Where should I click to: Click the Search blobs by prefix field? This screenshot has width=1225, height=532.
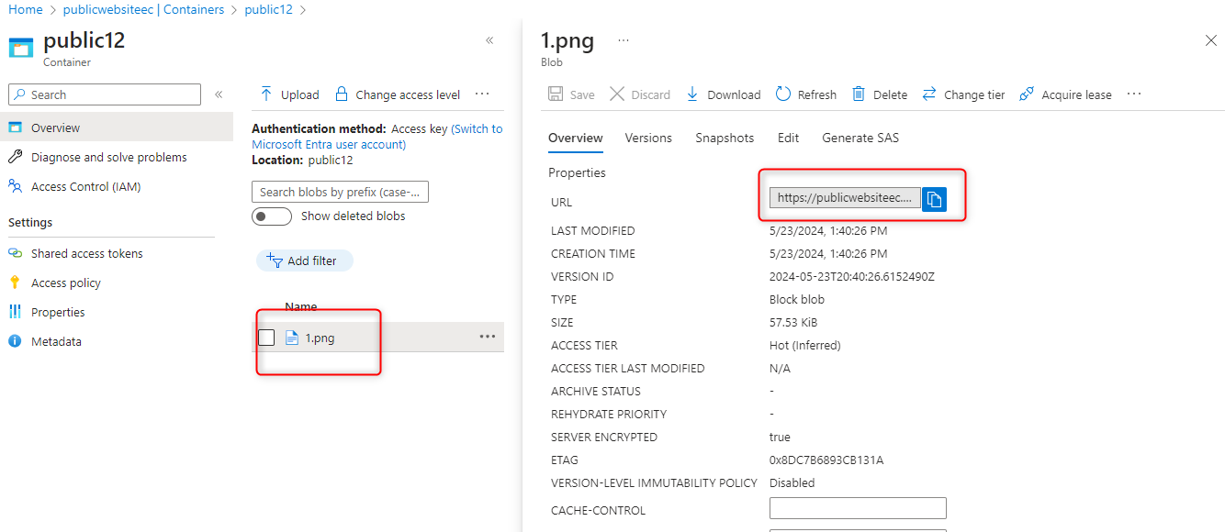340,192
